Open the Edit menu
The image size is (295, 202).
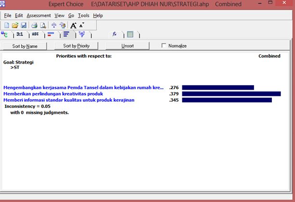coord(19,15)
